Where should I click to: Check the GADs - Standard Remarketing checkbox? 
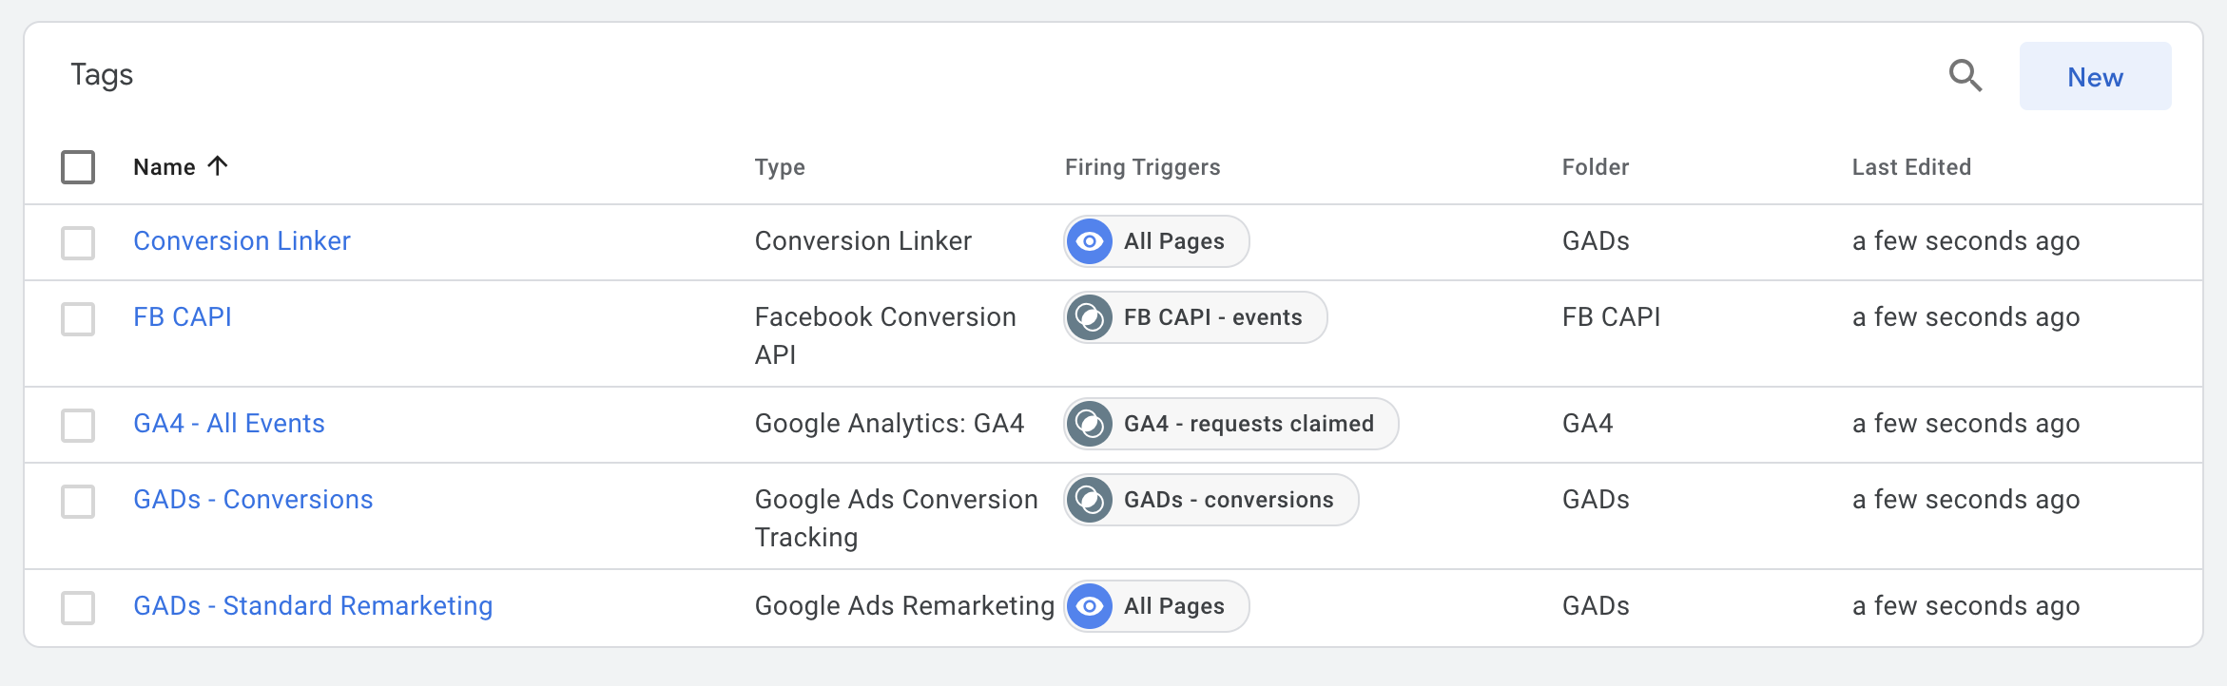coord(78,607)
